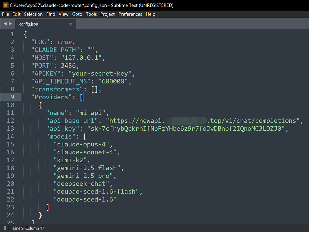The image size is (309, 232).
Task: Open the Help menu
Action: (151, 14)
